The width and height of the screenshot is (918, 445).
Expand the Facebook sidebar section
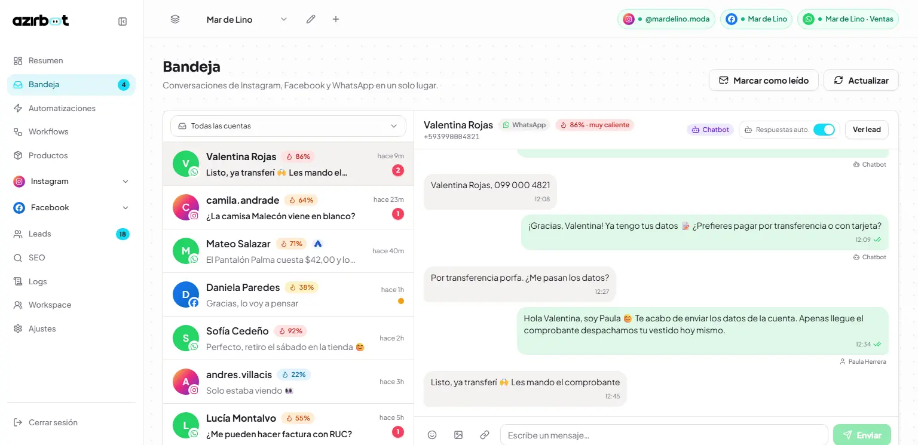tap(72, 207)
